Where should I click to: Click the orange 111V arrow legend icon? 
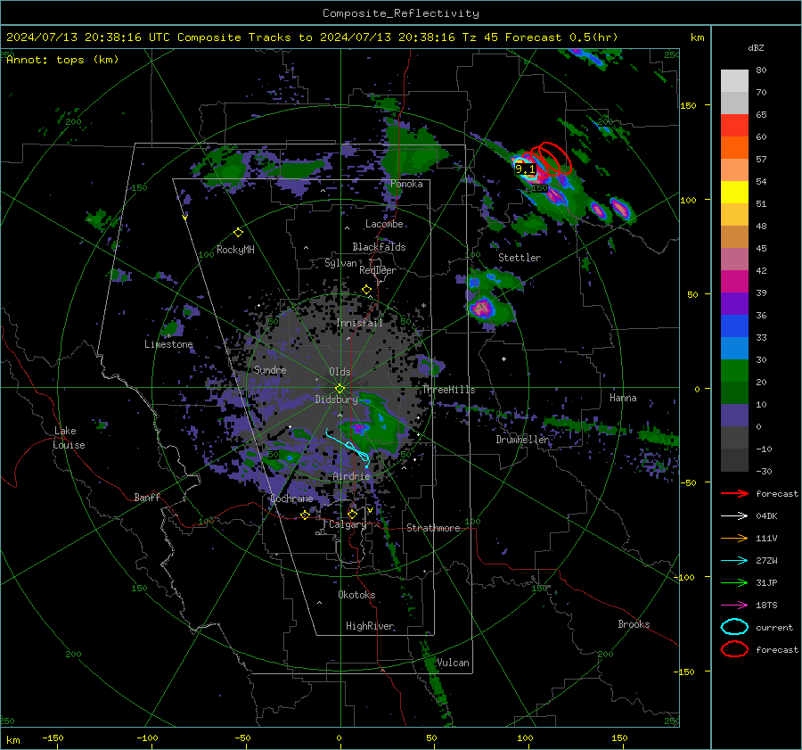tap(734, 538)
